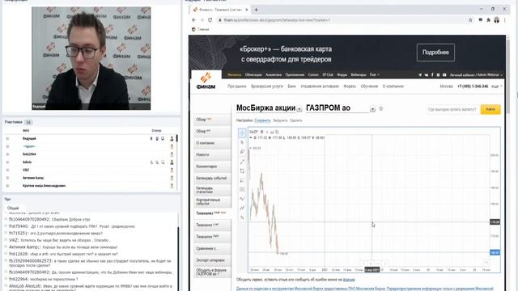Open the форуме link below the chart
The image size is (518, 291).
(349, 280)
